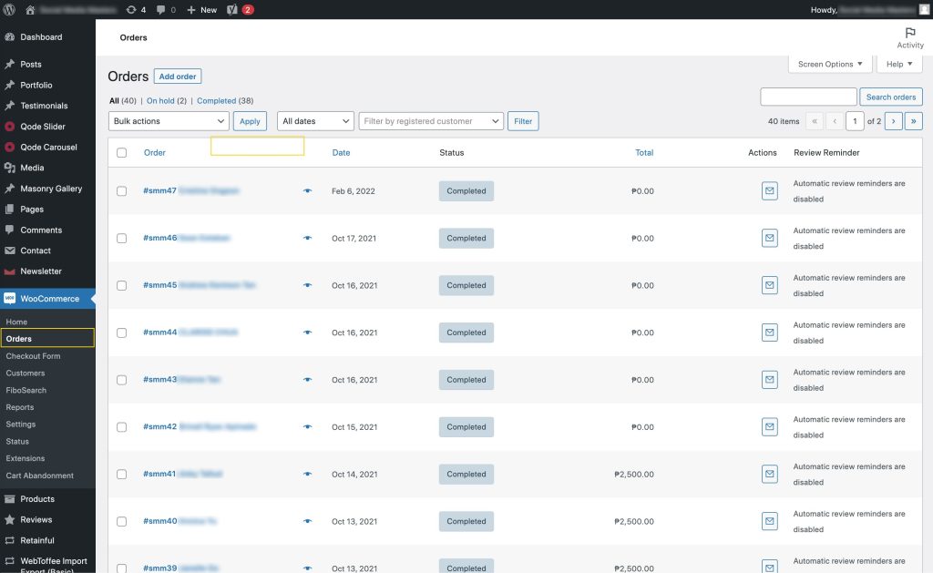Click the search orders text field
The image size is (933, 573).
[x=808, y=97]
